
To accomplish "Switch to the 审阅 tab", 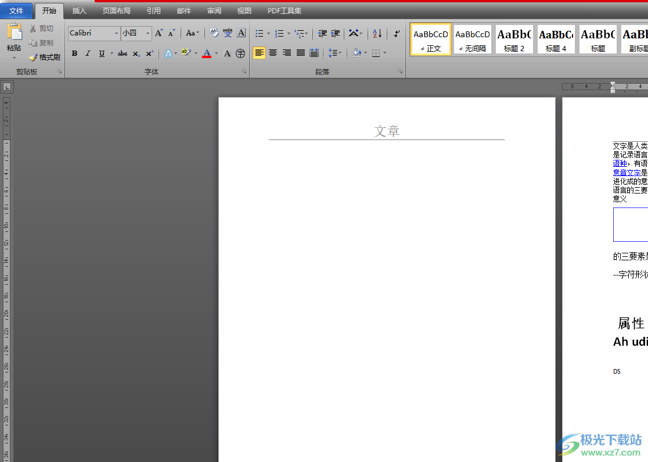I will [214, 11].
